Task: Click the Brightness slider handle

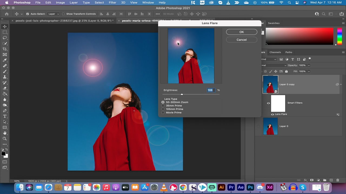Action: [x=182, y=94]
